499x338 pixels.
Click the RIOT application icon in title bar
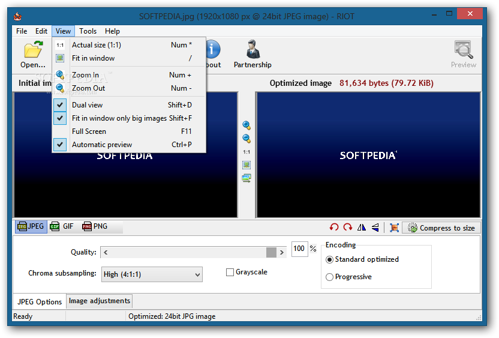(17, 16)
